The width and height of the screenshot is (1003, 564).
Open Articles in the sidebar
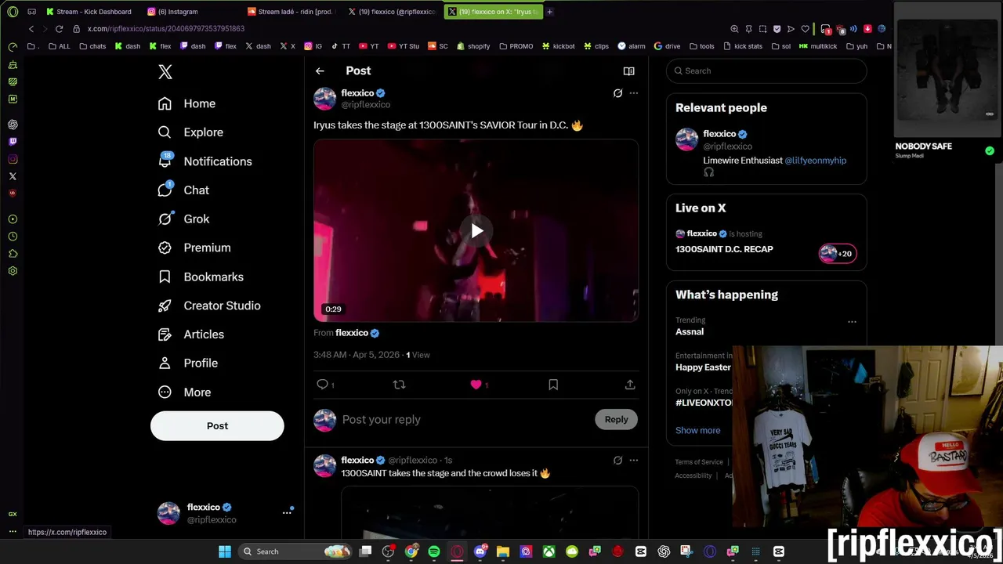click(191, 334)
